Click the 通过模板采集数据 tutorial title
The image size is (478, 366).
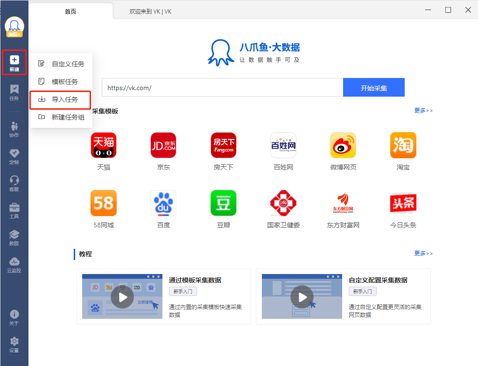pos(195,280)
